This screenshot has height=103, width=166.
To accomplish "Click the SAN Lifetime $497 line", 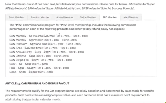I will pyautogui.click(x=39, y=56).
